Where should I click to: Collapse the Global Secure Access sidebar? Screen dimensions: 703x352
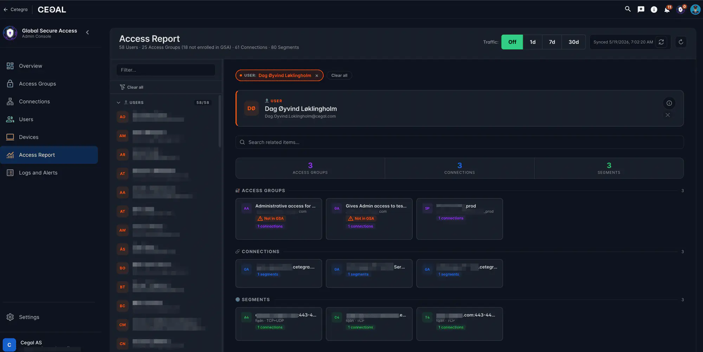tap(88, 32)
